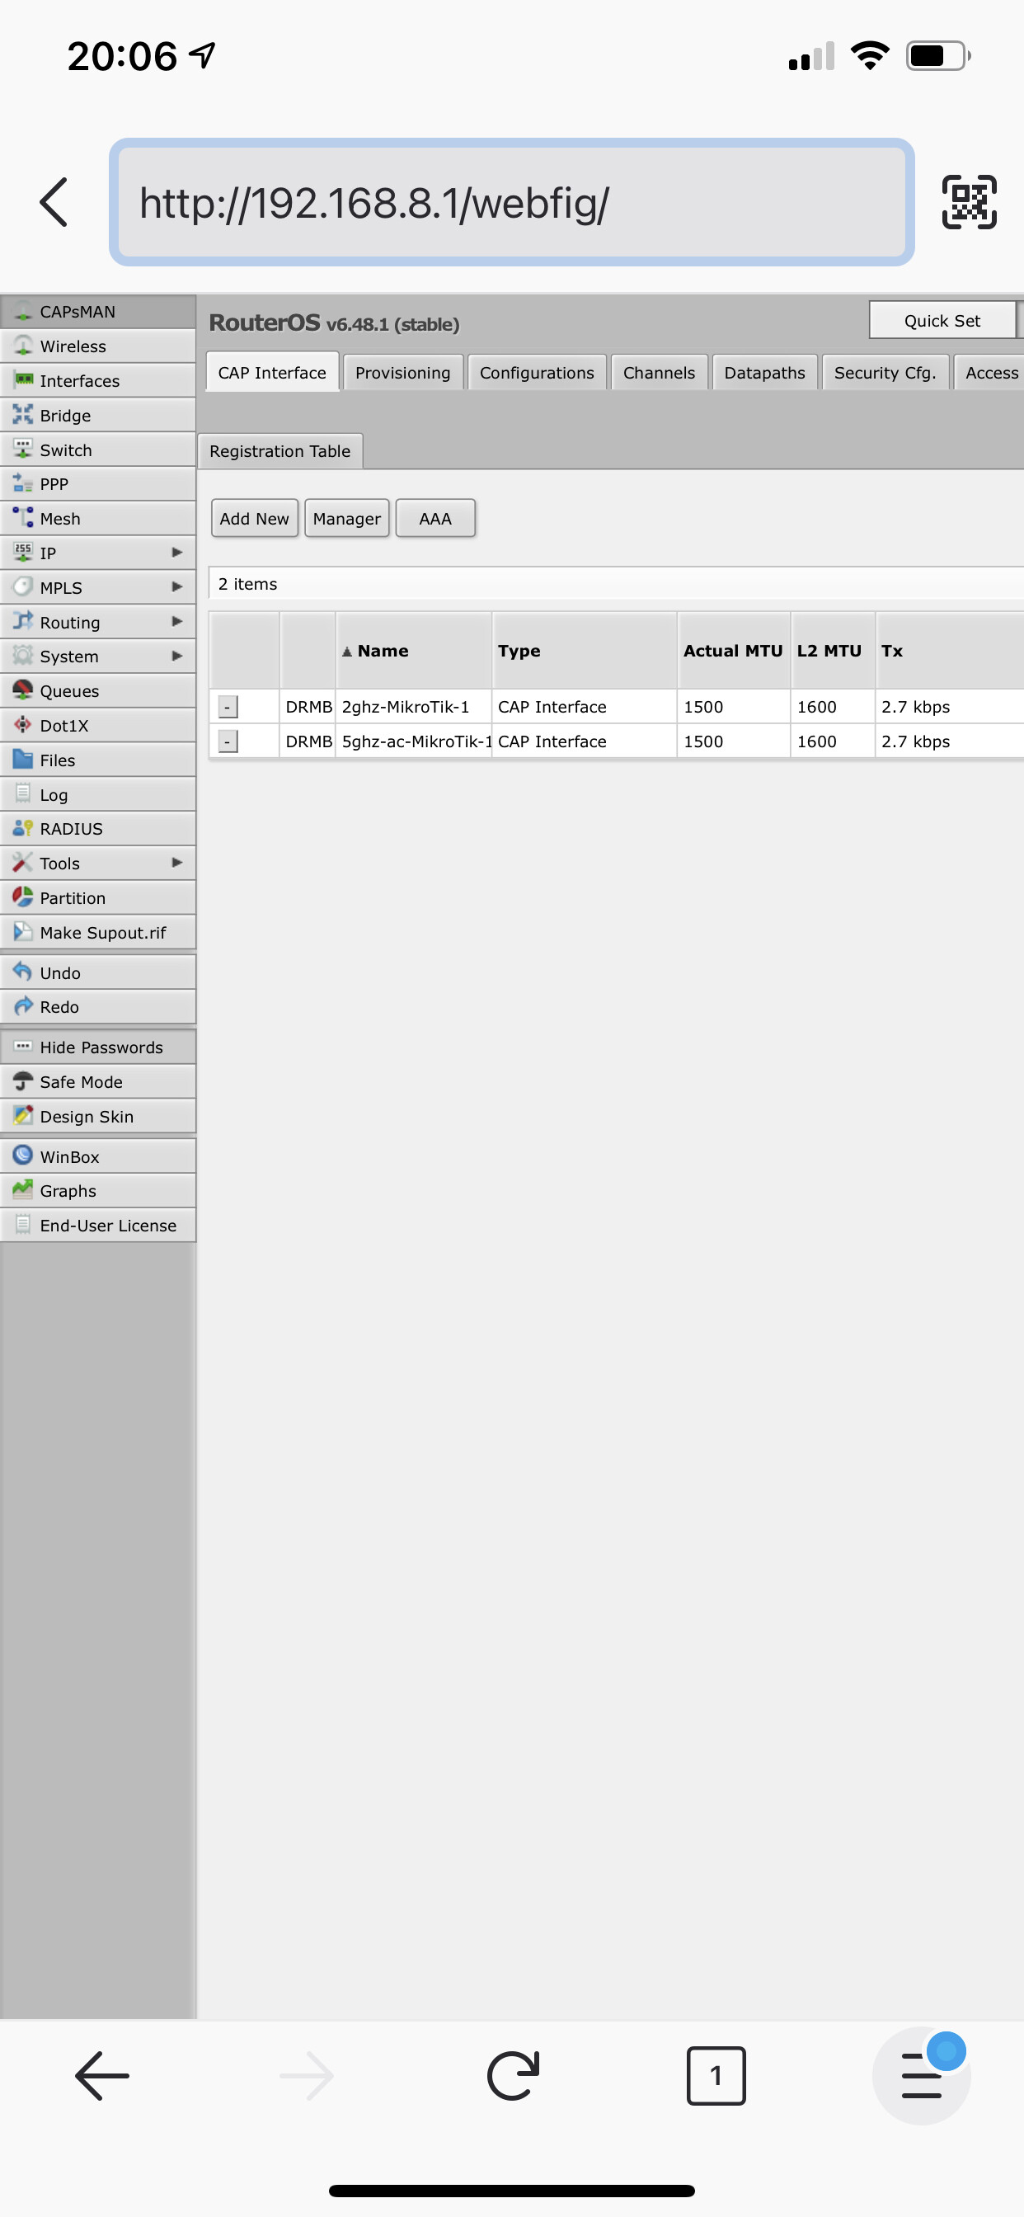
Task: Switch to the Provisioning tab
Action: 402,373
